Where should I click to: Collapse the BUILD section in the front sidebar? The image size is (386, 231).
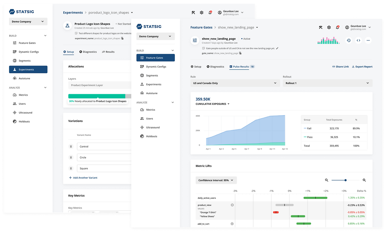pyautogui.click(x=173, y=51)
